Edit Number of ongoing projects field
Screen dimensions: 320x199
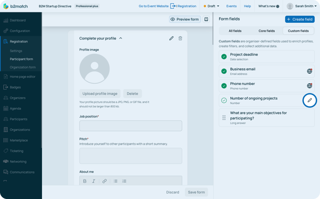(x=309, y=100)
